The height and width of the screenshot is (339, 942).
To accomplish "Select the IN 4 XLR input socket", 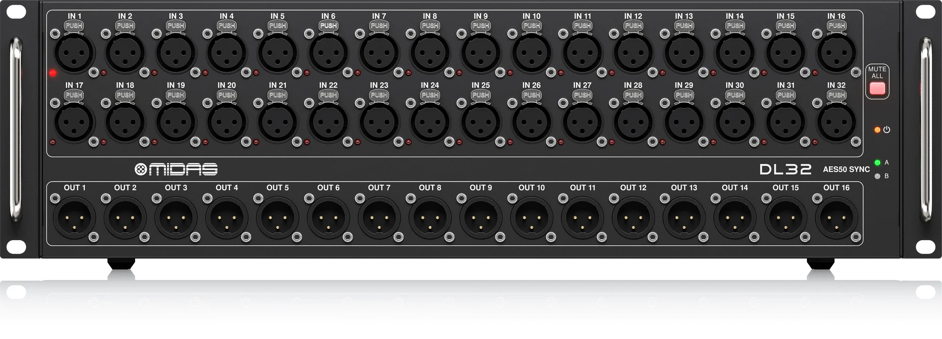I will (227, 53).
